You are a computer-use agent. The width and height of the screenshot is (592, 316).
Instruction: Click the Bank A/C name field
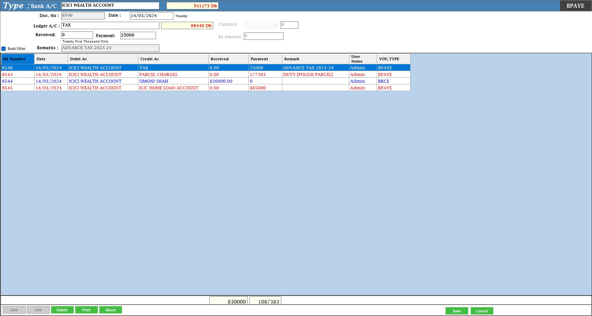pos(110,6)
